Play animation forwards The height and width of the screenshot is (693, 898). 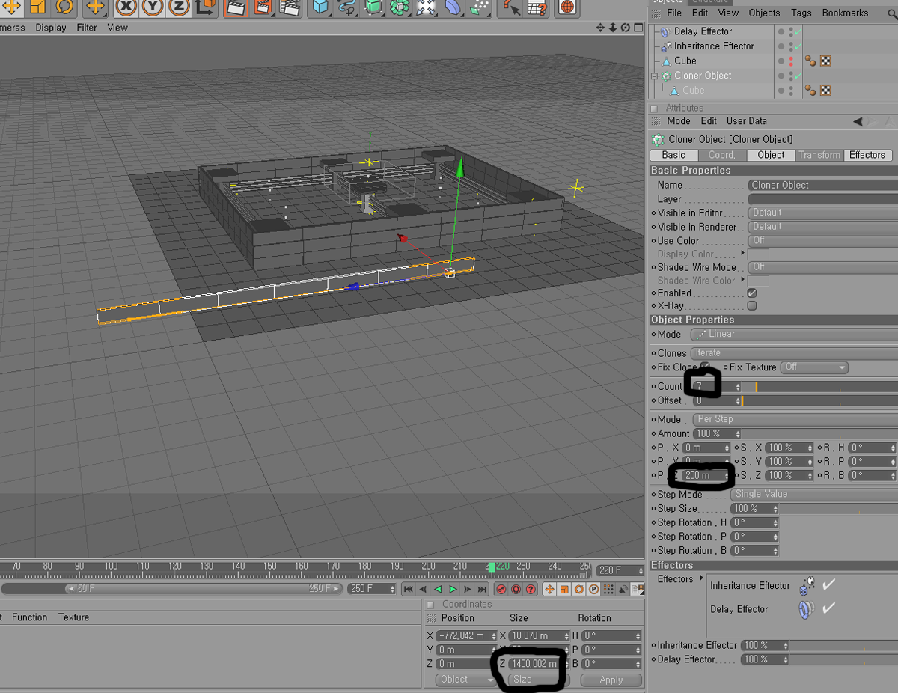tap(453, 590)
